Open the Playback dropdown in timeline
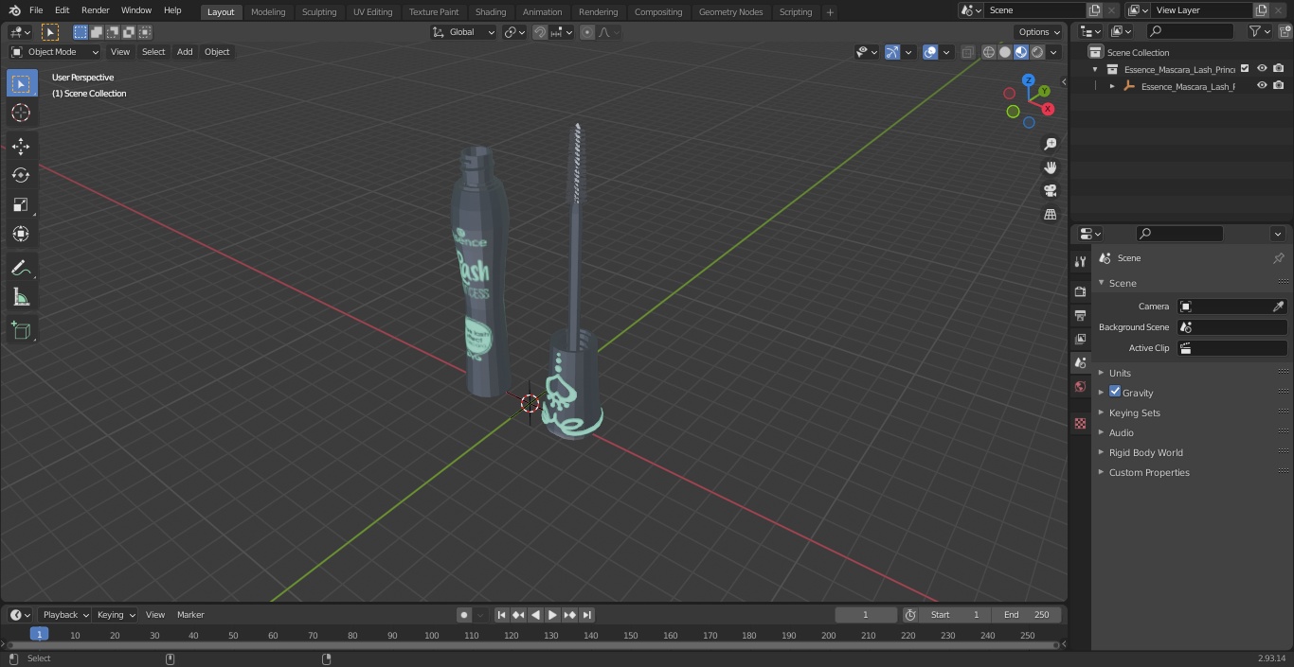Screen dimensions: 1294x667 coord(64,615)
